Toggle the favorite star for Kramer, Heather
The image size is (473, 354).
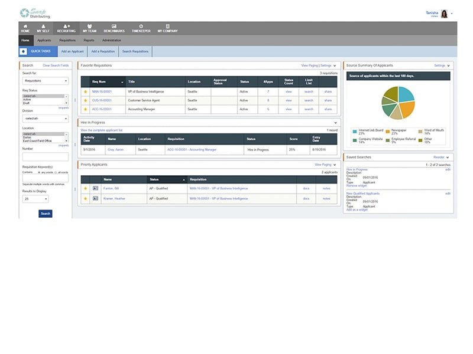[x=85, y=198]
